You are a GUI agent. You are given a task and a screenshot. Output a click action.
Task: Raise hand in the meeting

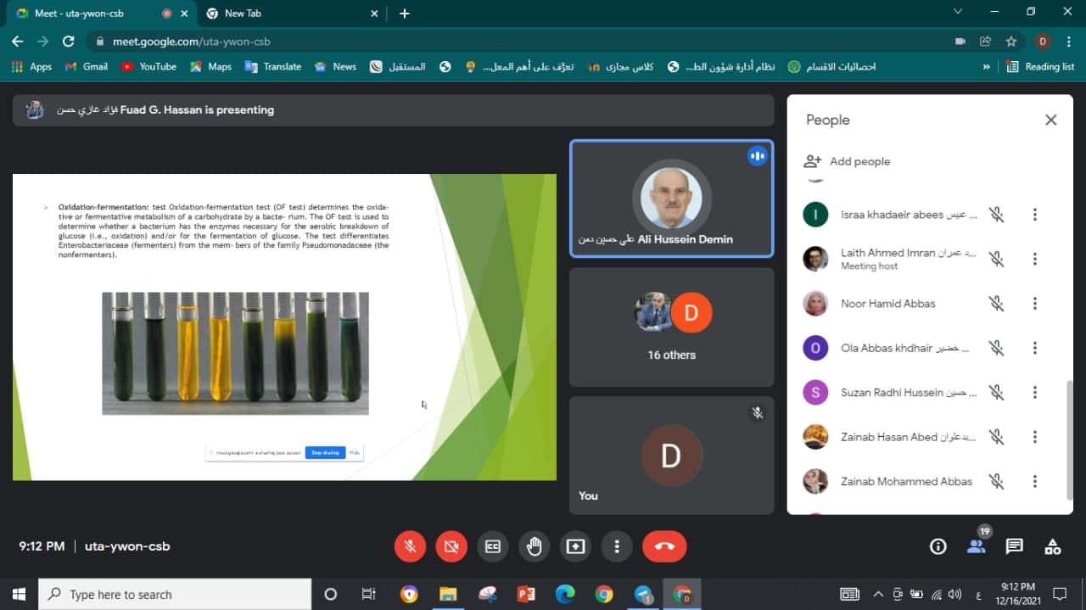coord(535,546)
